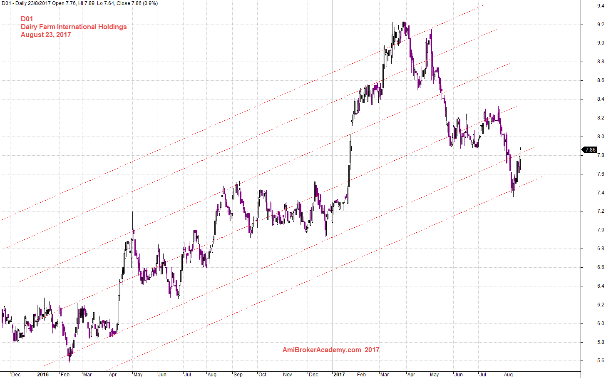The height and width of the screenshot is (378, 606).
Task: Click the 8.2 price axis label
Action: tap(601, 118)
